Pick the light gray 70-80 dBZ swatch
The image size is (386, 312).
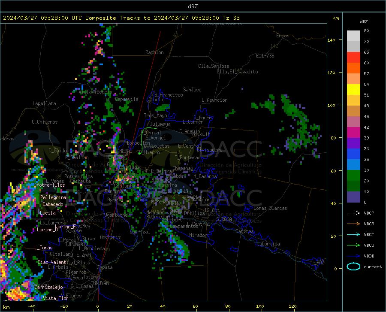pyautogui.click(x=353, y=36)
